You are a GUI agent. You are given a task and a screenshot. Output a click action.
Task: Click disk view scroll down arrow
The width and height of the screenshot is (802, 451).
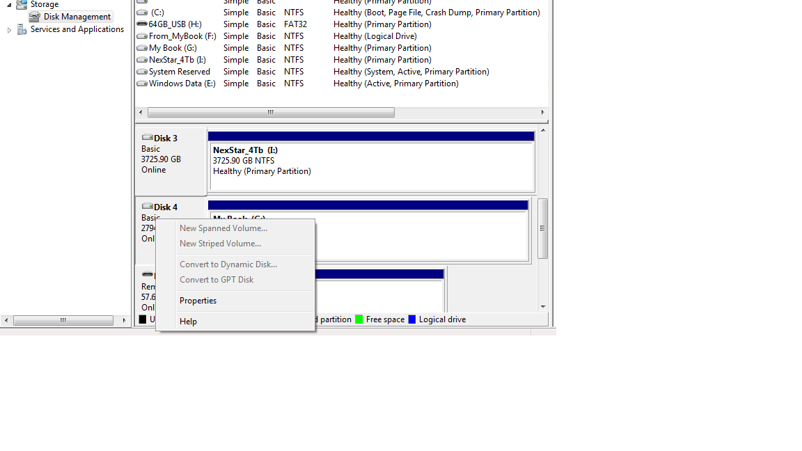coord(543,307)
